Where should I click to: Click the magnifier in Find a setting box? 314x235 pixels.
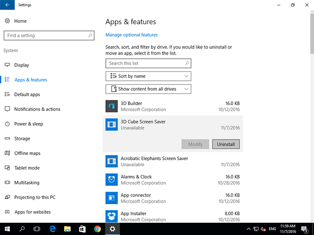pyautogui.click(x=90, y=36)
